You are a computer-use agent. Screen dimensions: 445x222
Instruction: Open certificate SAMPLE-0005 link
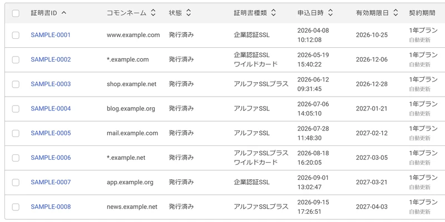[51, 133]
